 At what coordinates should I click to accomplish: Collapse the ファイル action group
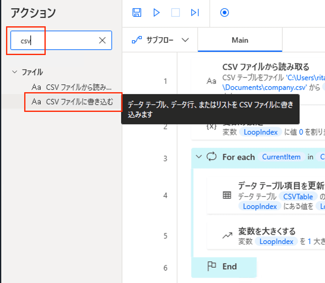(x=14, y=72)
